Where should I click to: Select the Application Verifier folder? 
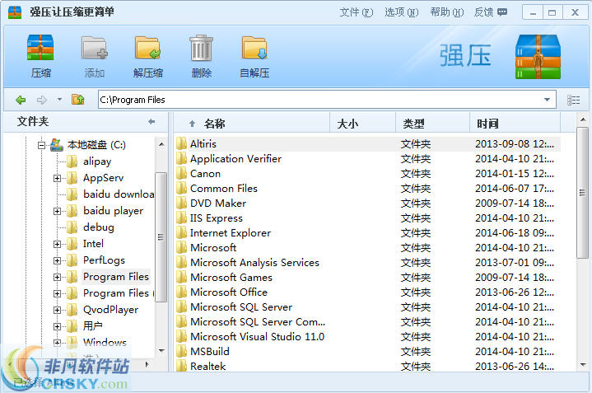pyautogui.click(x=235, y=159)
